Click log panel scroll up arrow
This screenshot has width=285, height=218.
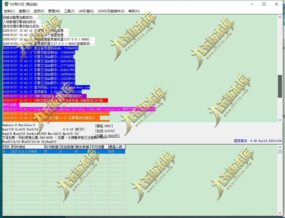(280, 17)
